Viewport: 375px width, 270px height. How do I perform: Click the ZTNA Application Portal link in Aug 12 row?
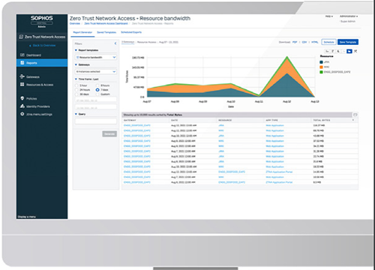279,172
